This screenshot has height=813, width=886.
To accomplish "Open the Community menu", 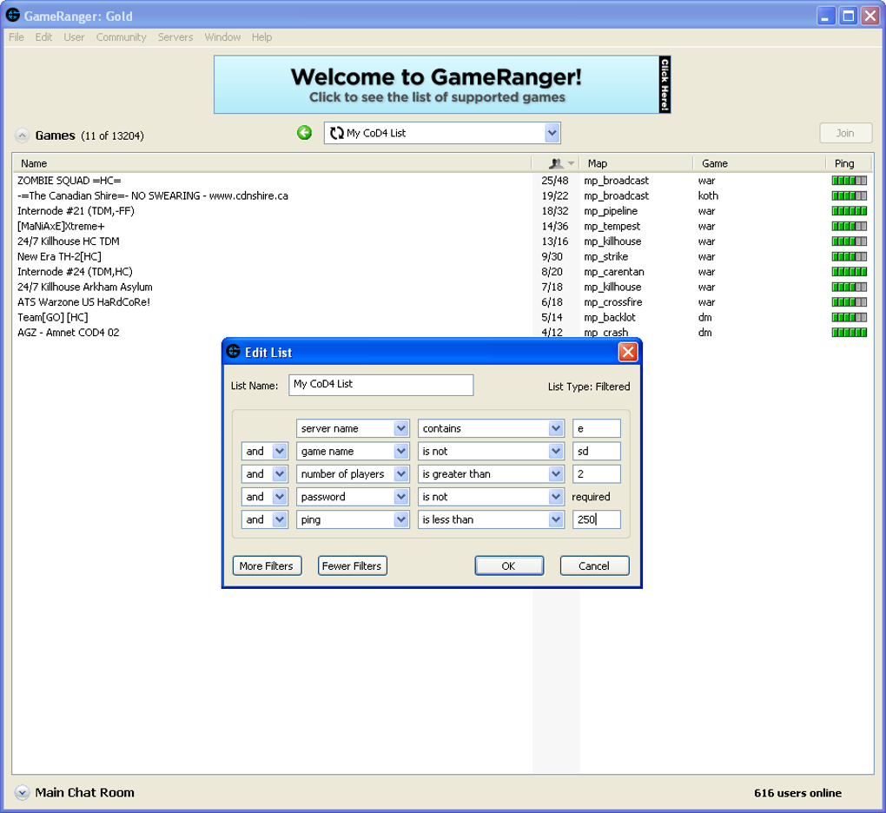I will [x=121, y=37].
